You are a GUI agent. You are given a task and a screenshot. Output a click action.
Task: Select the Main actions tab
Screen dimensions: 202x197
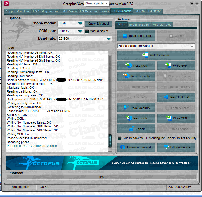coord(121,24)
